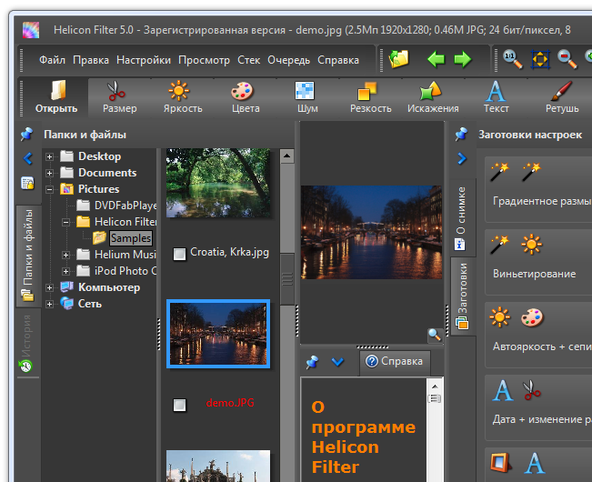Switch to the Справка tab in help panel
The height and width of the screenshot is (482, 592).
coord(394,361)
